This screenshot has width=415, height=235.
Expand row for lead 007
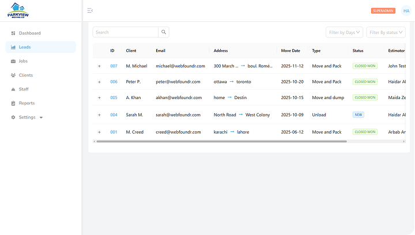coord(99,66)
